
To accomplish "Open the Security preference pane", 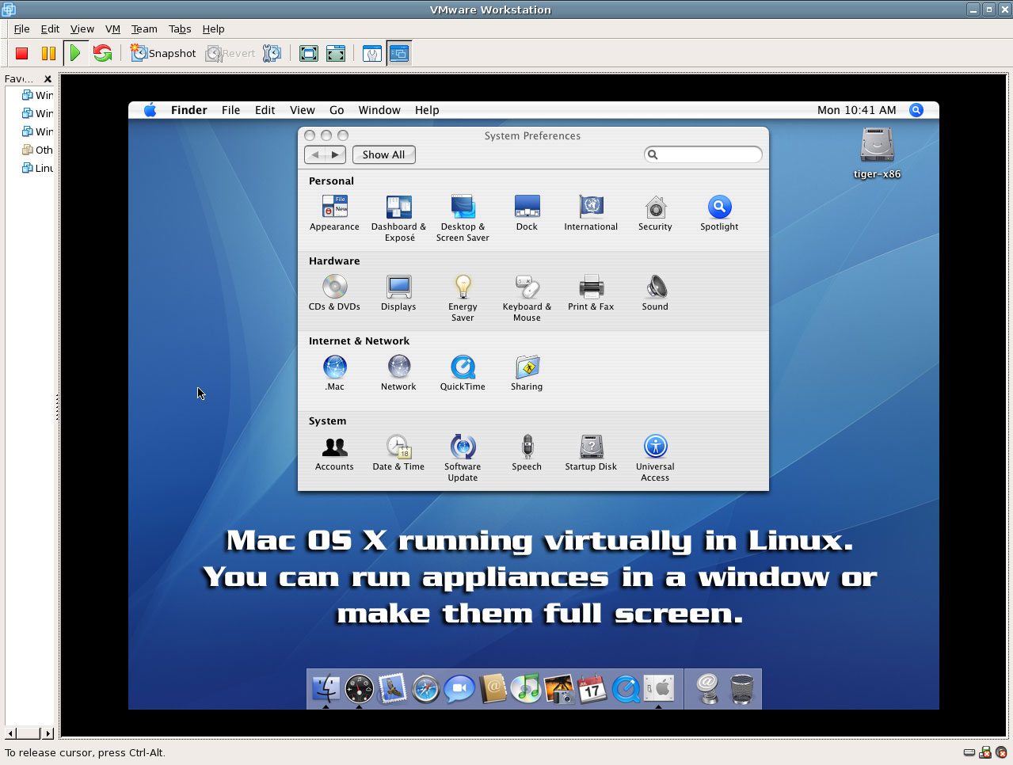I will (x=655, y=214).
